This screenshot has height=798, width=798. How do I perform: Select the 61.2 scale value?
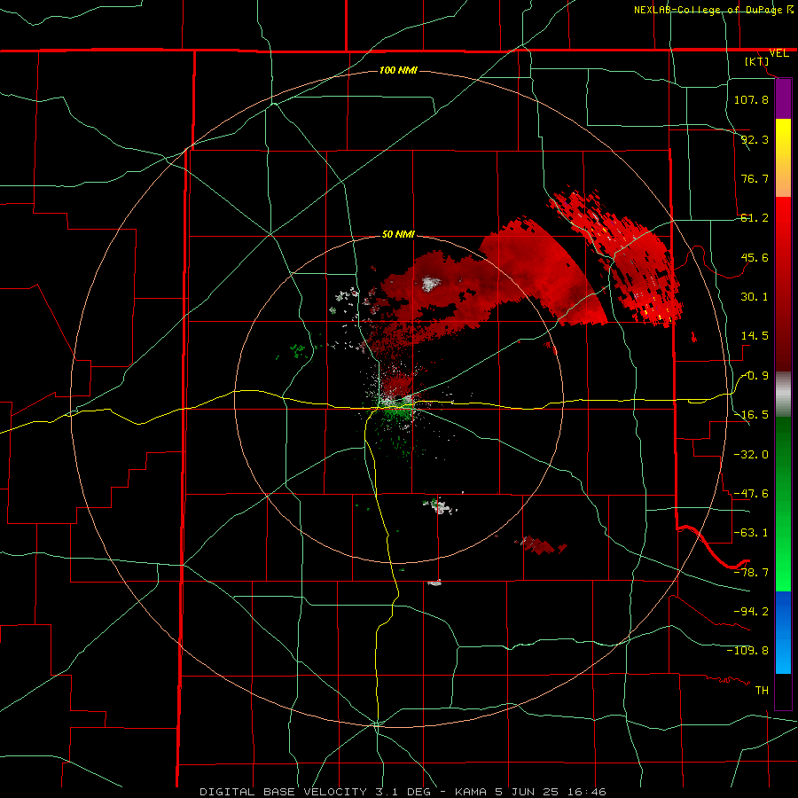pyautogui.click(x=755, y=218)
